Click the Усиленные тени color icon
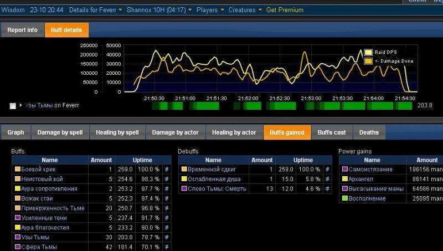This screenshot has width=443, height=251. click(18, 217)
